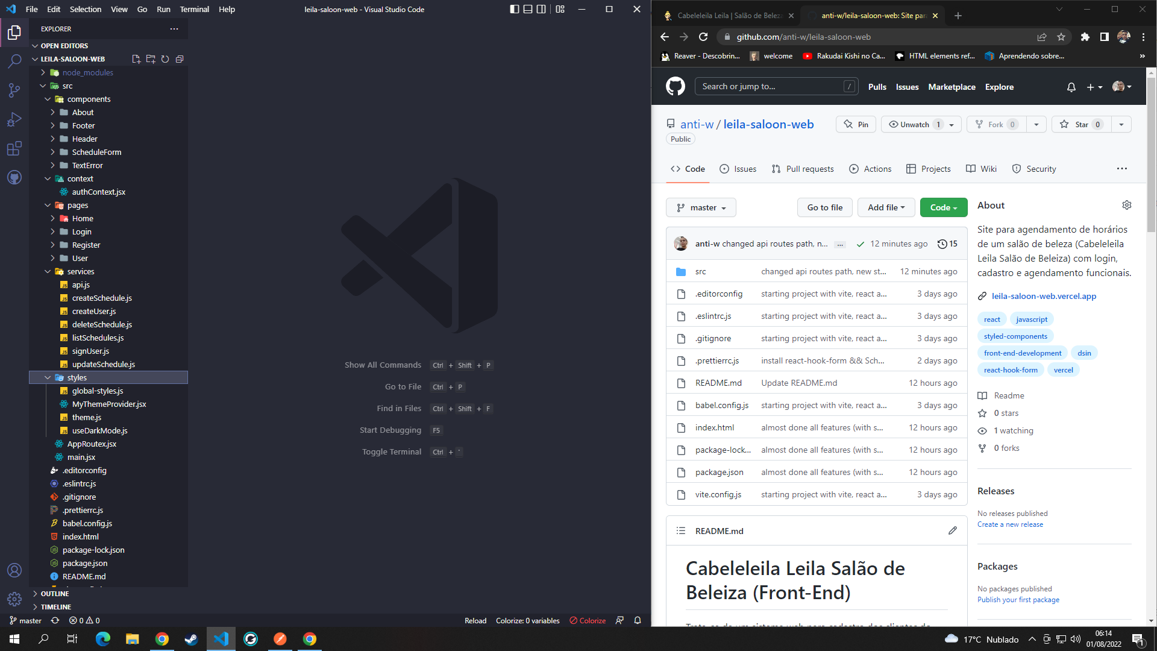
Task: Open the leila-saloon-web.vercel.app link
Action: [x=1044, y=296]
